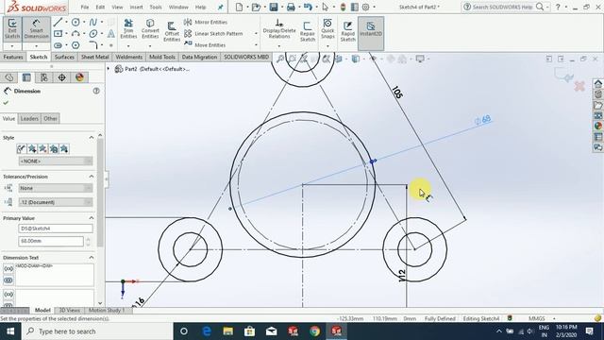604x340 pixels.
Task: Click Mirror Entities
Action: tap(206, 23)
